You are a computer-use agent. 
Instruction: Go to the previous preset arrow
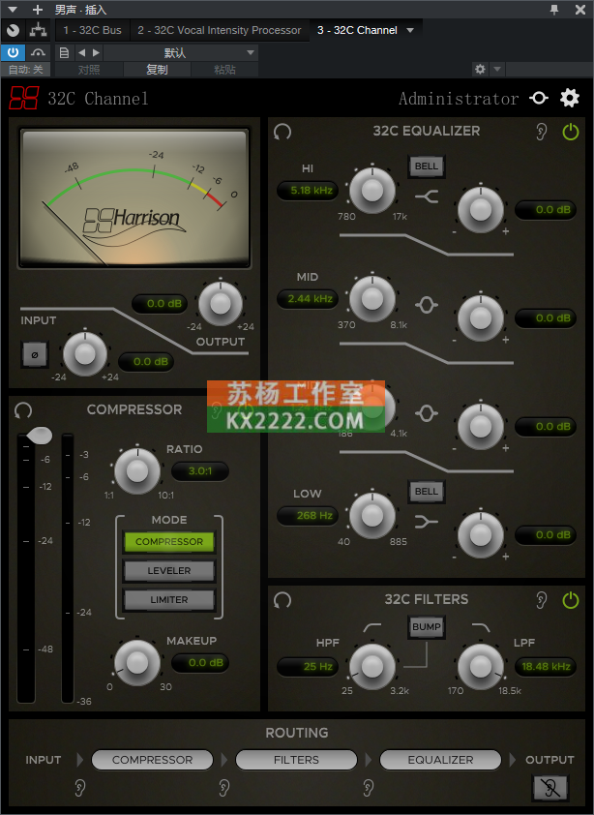tap(81, 52)
